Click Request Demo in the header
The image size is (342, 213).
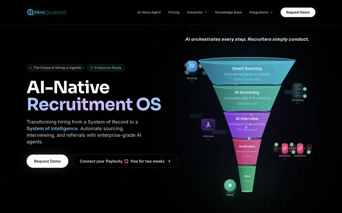coord(298,12)
